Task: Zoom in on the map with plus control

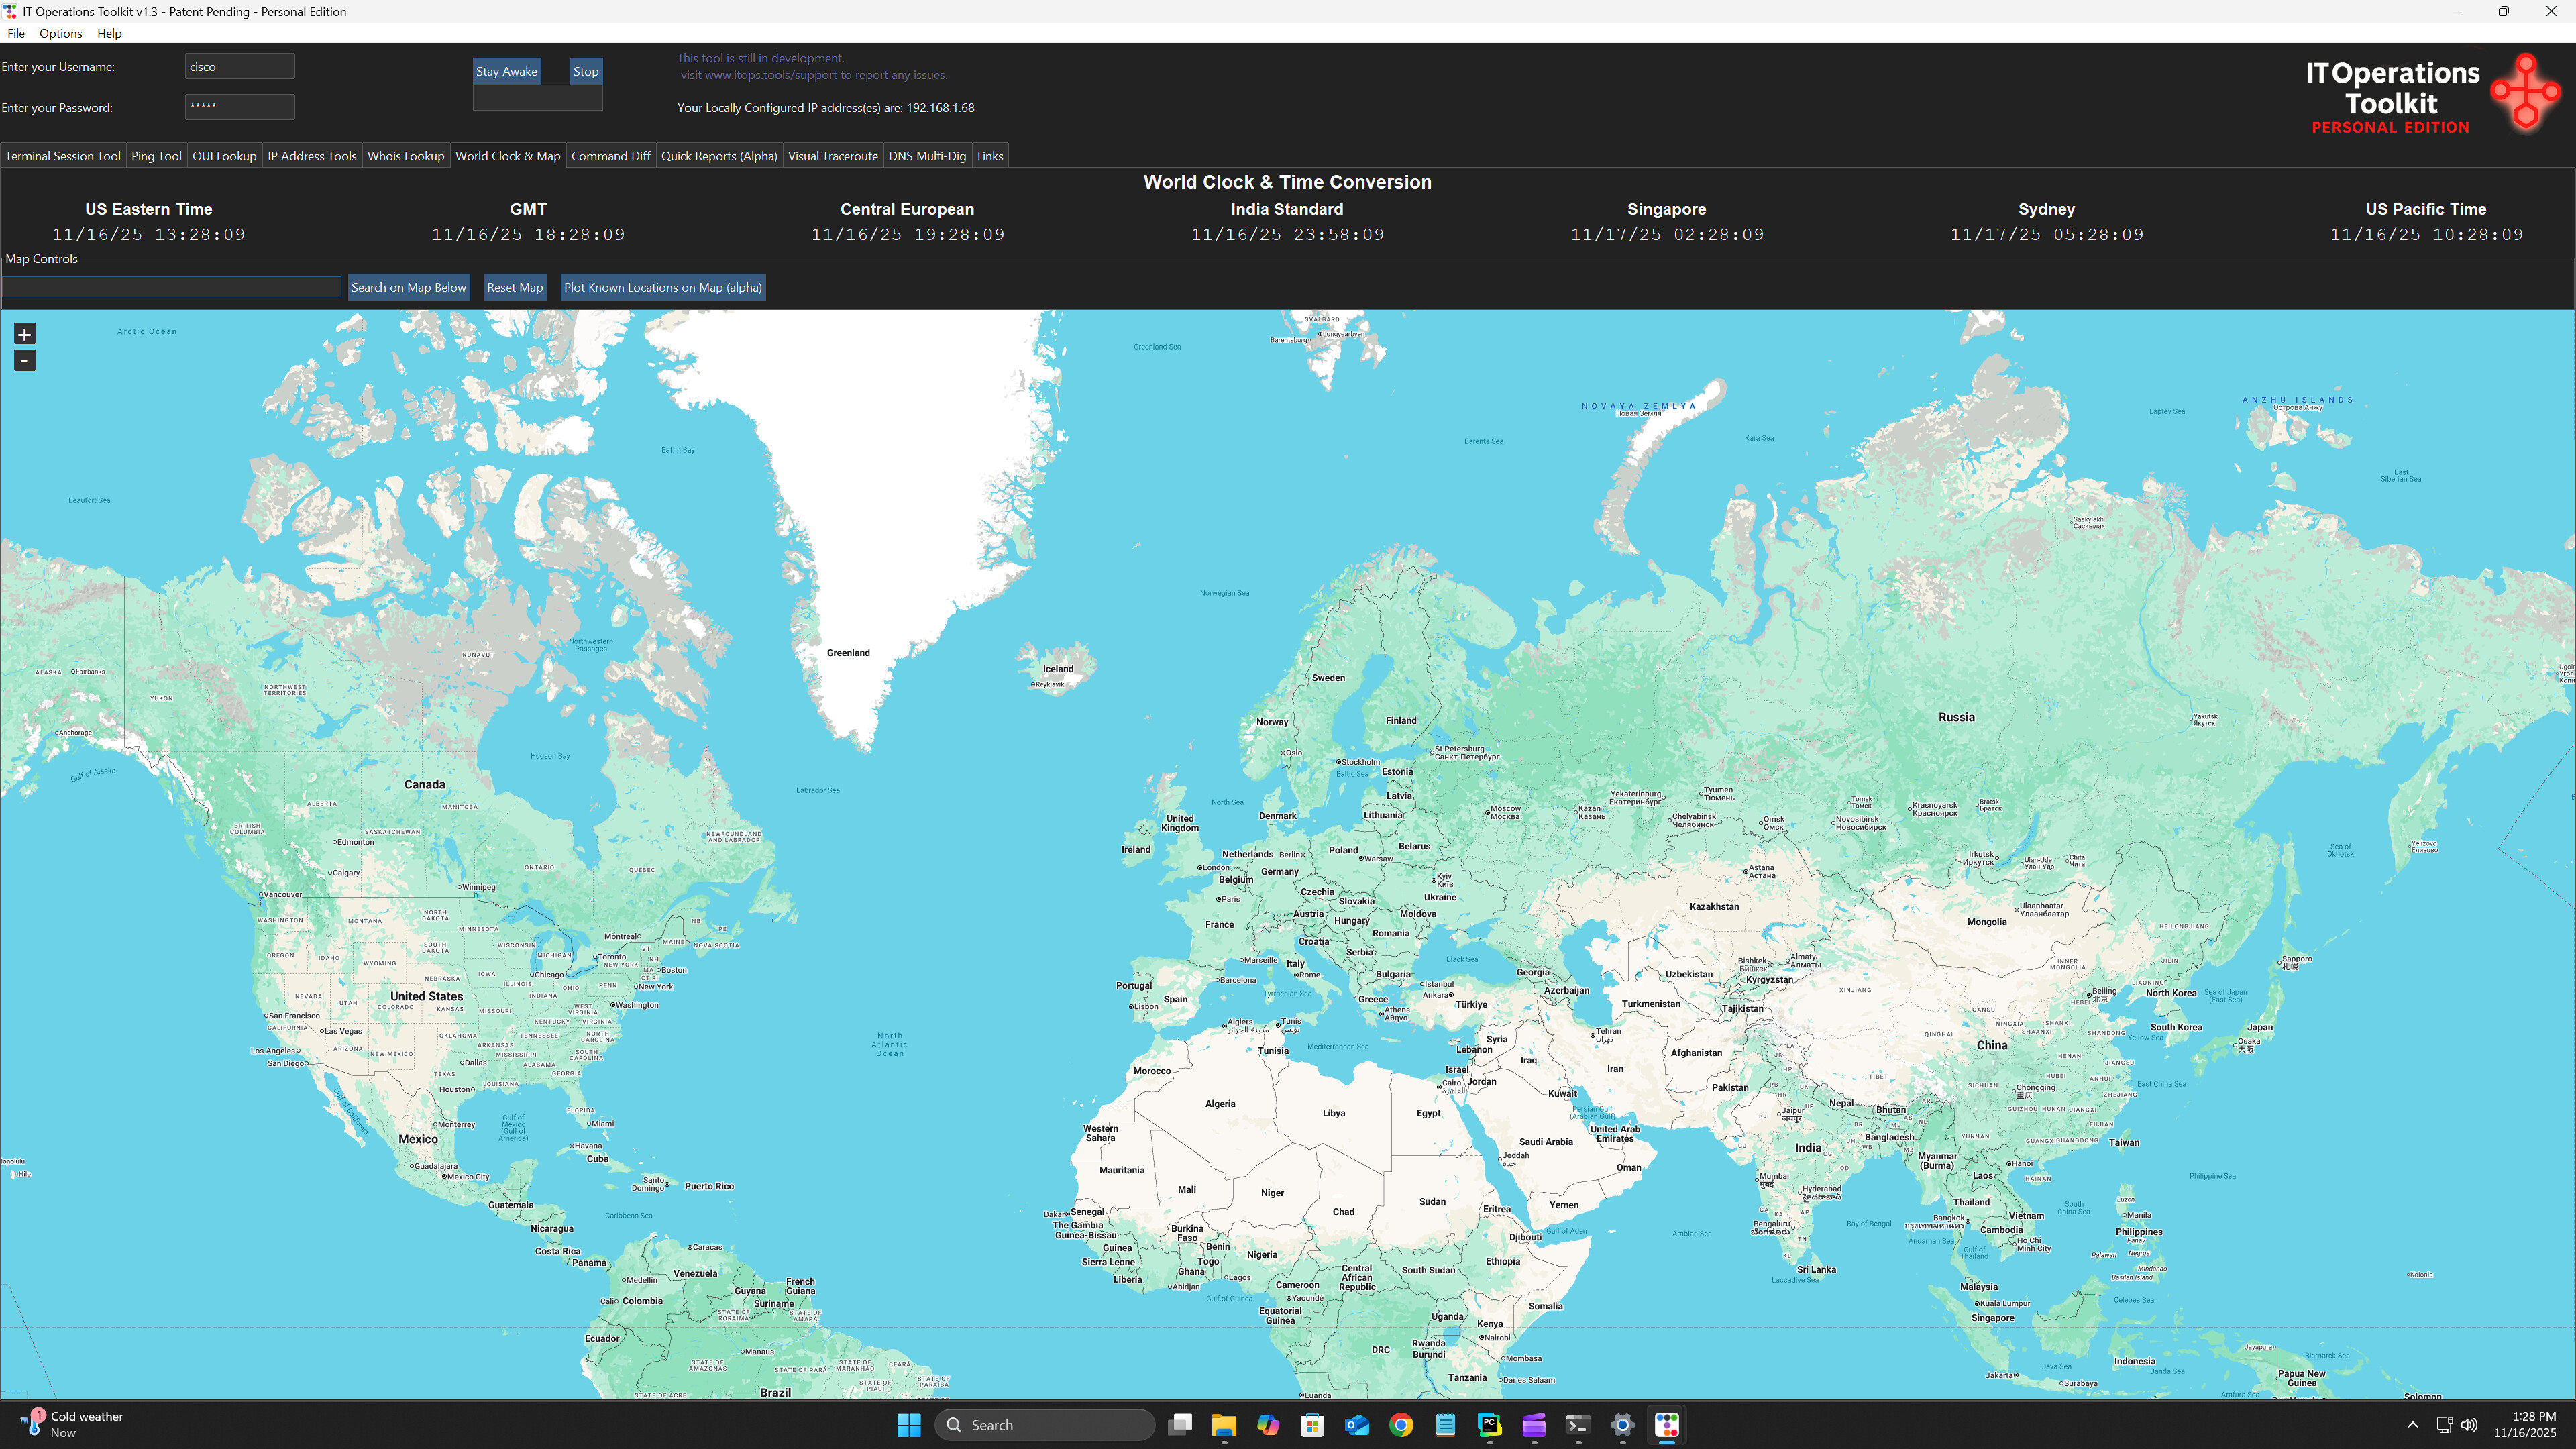Action: (x=25, y=333)
